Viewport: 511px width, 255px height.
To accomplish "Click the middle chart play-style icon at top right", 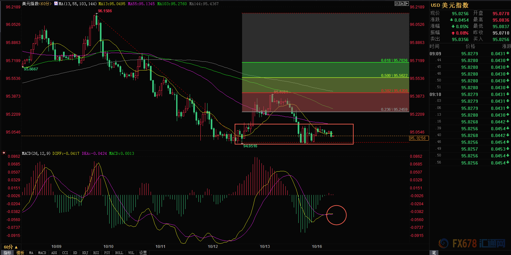I will pos(402,4).
